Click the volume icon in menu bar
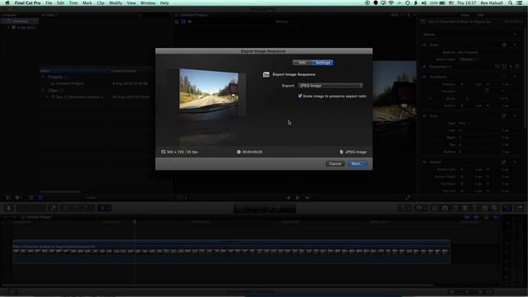Screen dimensions: 528x297 pos(423,2)
